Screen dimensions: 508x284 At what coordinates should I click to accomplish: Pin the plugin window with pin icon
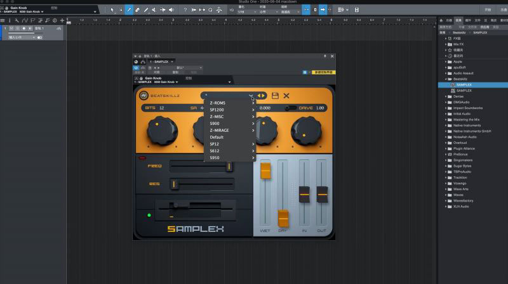pyautogui.click(x=325, y=56)
